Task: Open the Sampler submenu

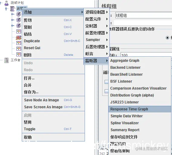Action: pos(96,40)
